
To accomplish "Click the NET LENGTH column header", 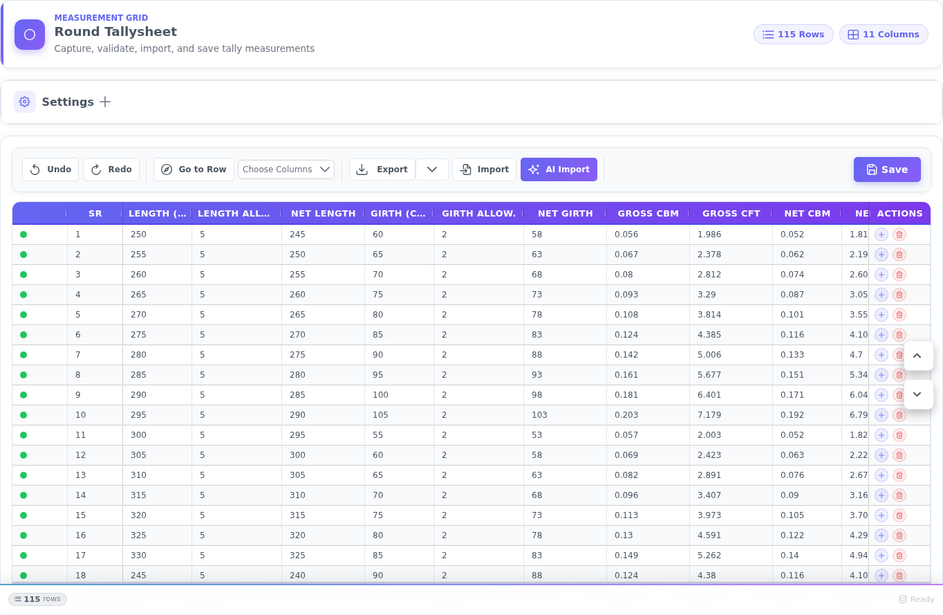I will point(324,214).
